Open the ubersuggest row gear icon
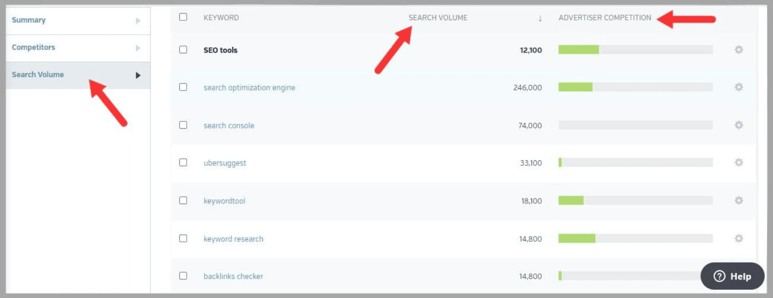 (x=738, y=163)
